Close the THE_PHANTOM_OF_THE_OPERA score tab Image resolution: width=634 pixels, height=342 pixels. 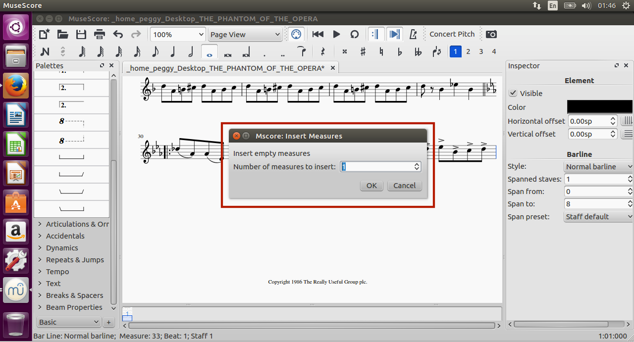click(333, 68)
